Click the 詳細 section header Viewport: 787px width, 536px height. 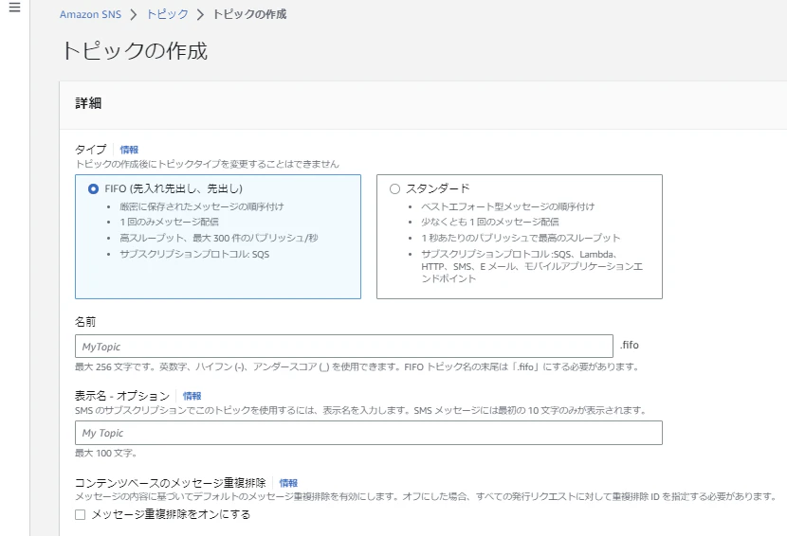(x=88, y=103)
